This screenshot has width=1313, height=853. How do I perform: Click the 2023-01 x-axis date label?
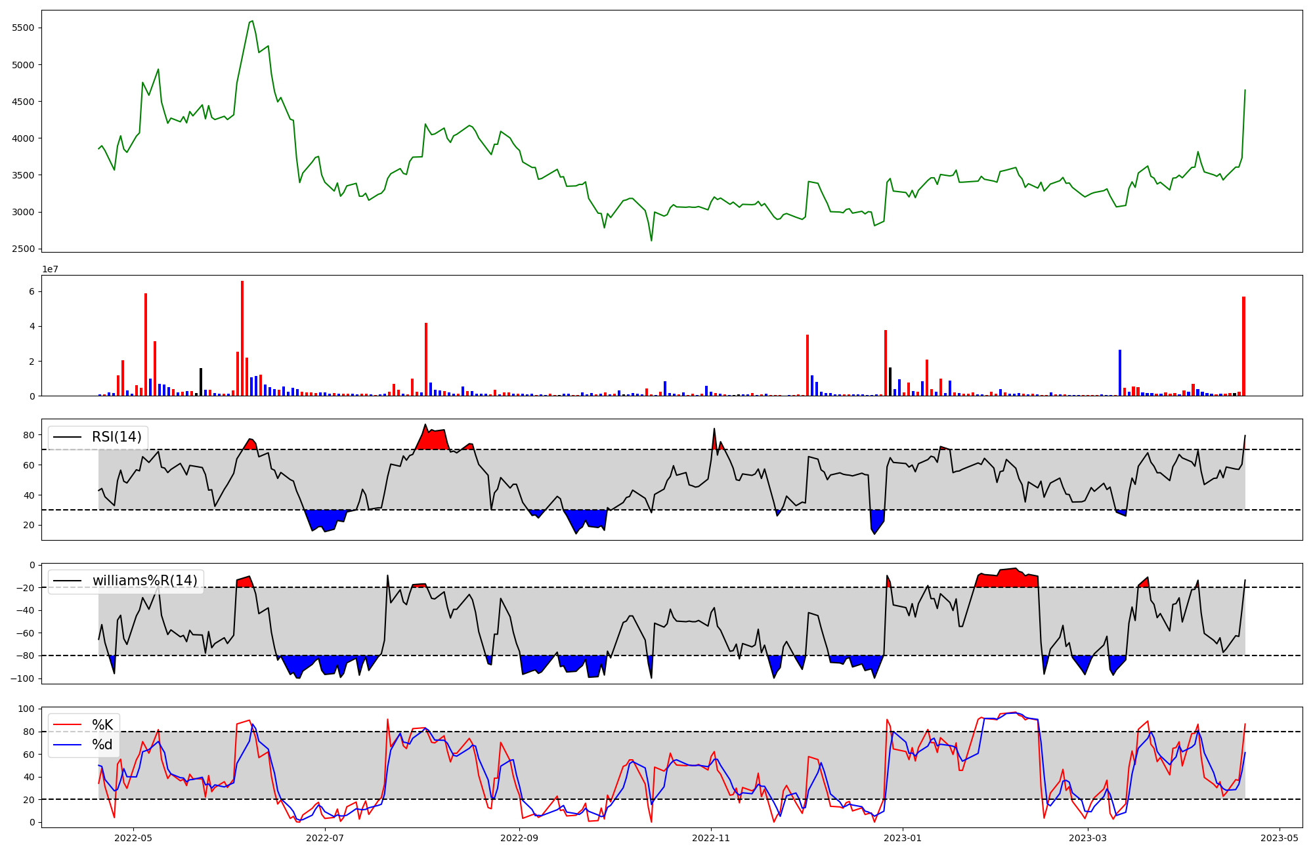click(903, 838)
